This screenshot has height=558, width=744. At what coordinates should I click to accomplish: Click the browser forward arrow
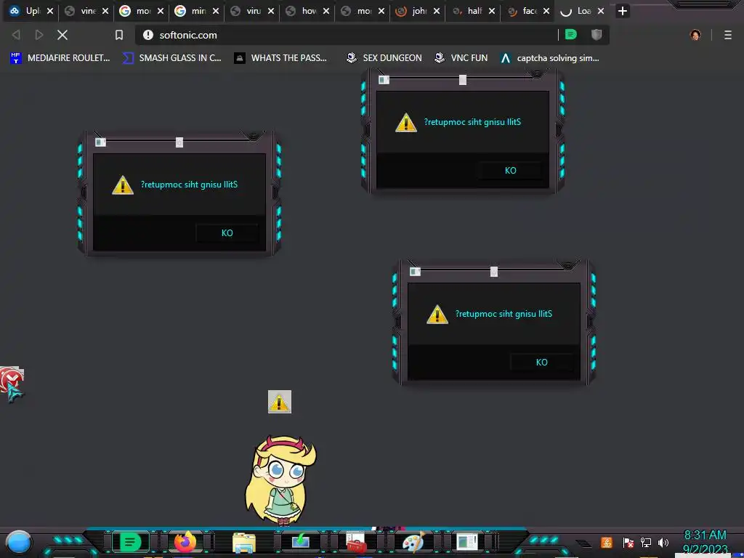click(x=39, y=35)
